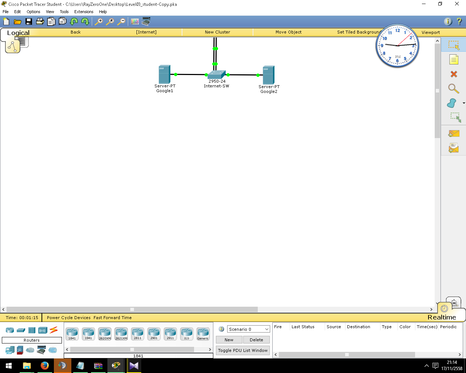Image resolution: width=466 pixels, height=373 pixels.
Task: Save the file with the floppy disk icon
Action: pos(29,21)
